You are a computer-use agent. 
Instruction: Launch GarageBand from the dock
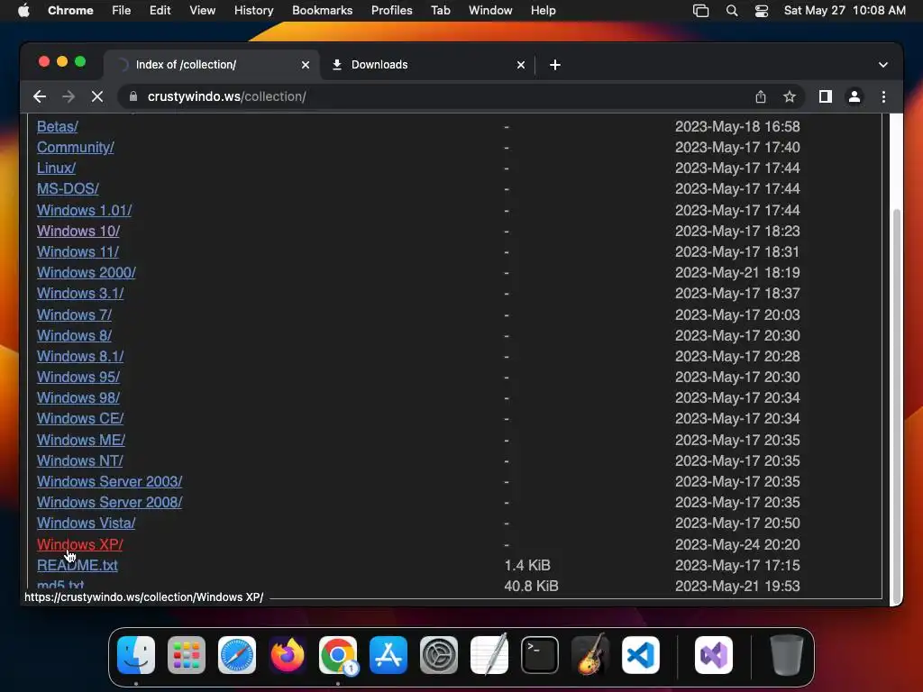(x=590, y=655)
